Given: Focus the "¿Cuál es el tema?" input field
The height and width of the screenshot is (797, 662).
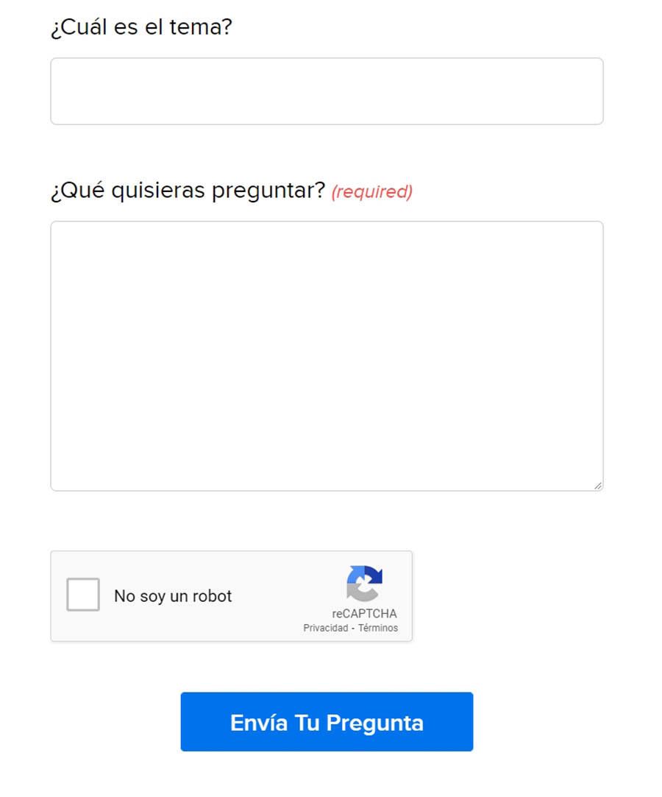Looking at the screenshot, I should tap(327, 91).
